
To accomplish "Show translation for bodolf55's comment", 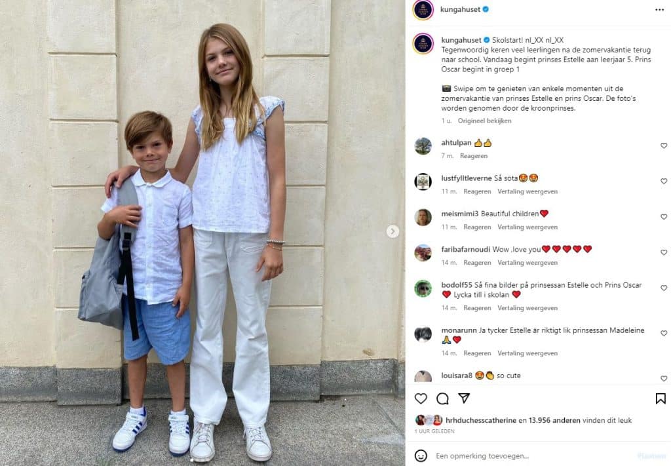I will click(527, 307).
